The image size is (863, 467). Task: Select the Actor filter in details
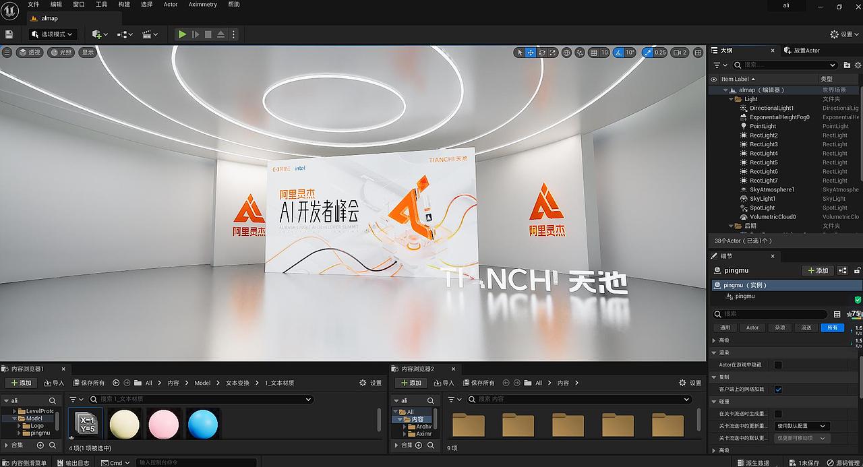coord(752,328)
